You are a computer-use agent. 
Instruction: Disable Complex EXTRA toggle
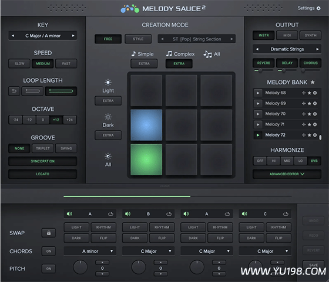tap(179, 64)
